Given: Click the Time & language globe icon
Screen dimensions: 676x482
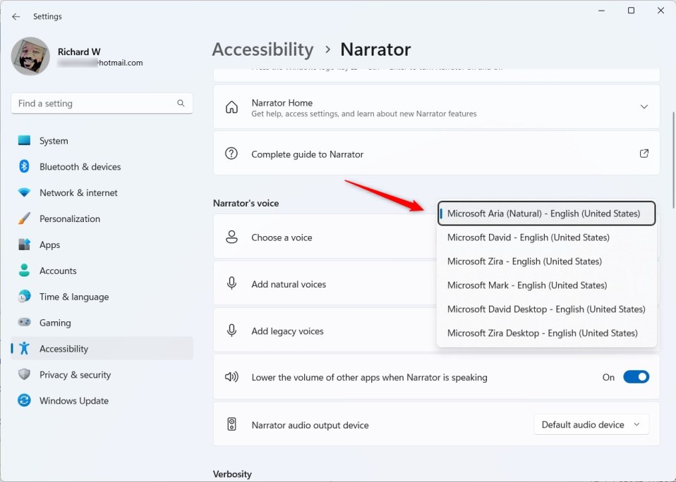Looking at the screenshot, I should (x=24, y=297).
